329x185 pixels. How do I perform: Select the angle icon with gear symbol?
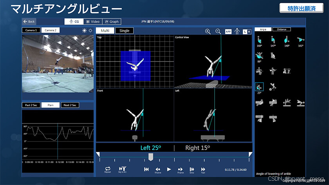point(273,87)
